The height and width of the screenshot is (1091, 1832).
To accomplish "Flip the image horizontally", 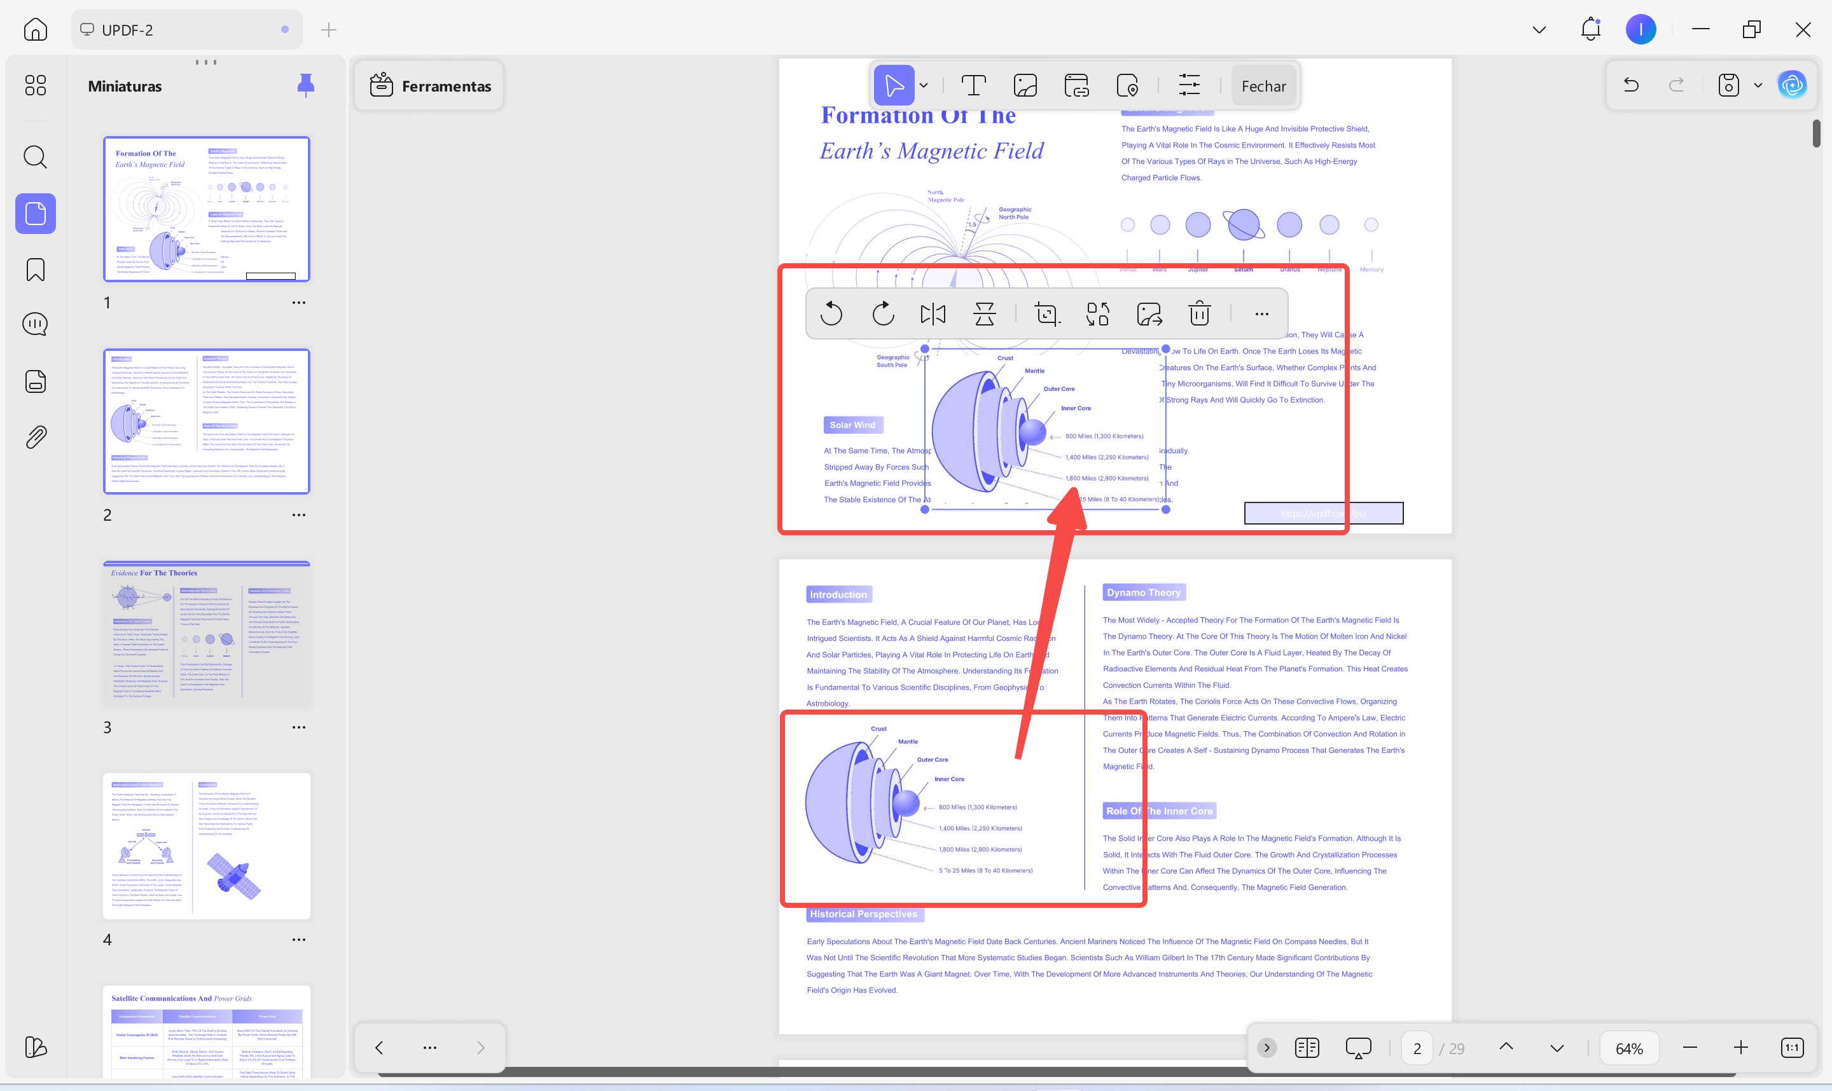I will pos(933,314).
